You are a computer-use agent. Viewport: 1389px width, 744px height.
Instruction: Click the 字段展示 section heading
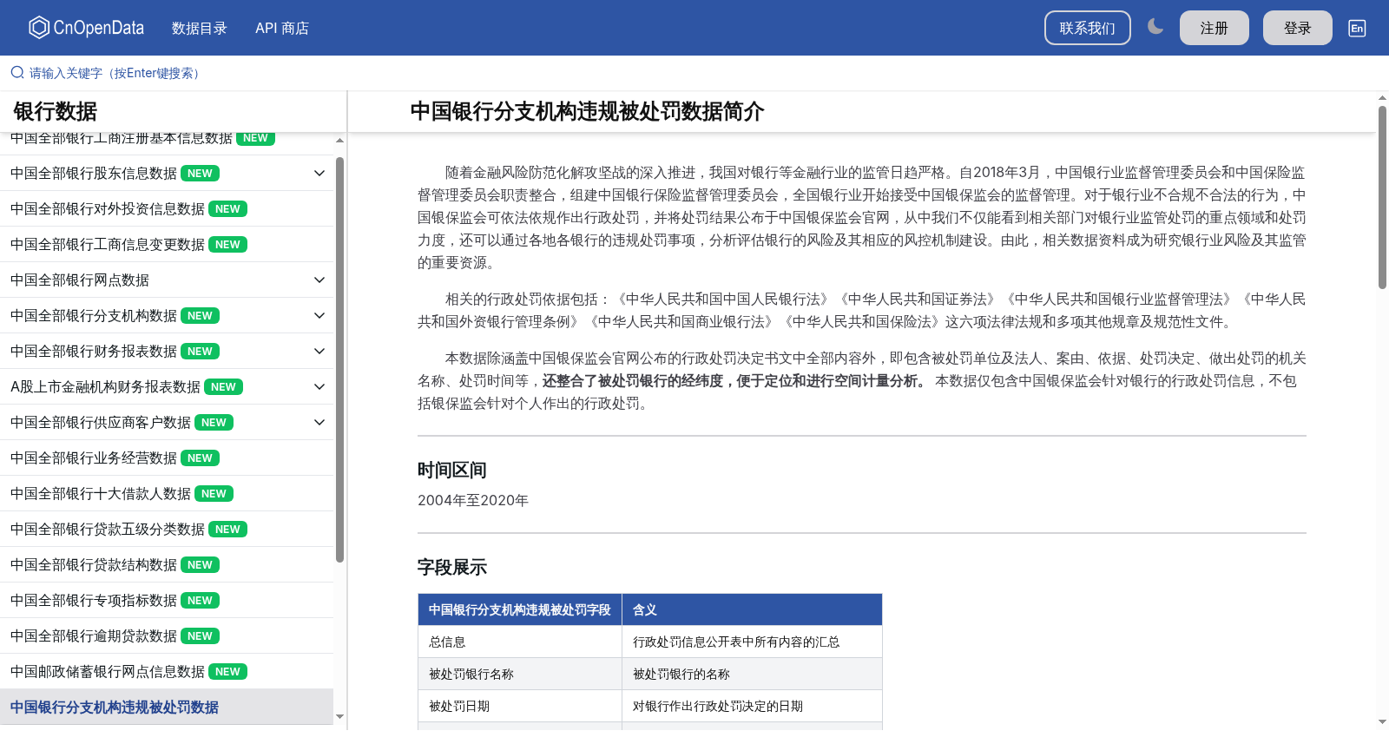[452, 567]
